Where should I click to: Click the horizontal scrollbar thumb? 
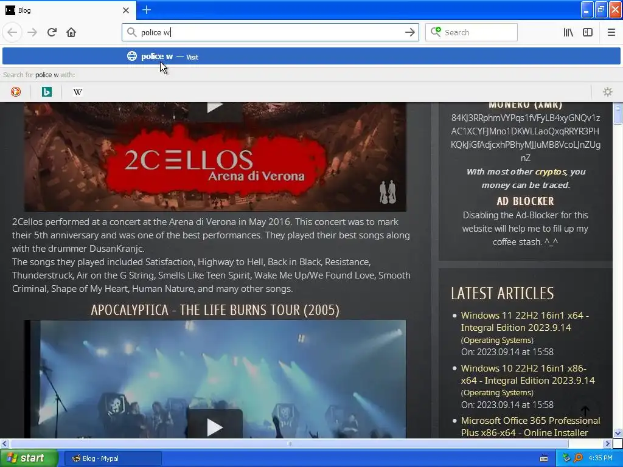tap(289, 443)
